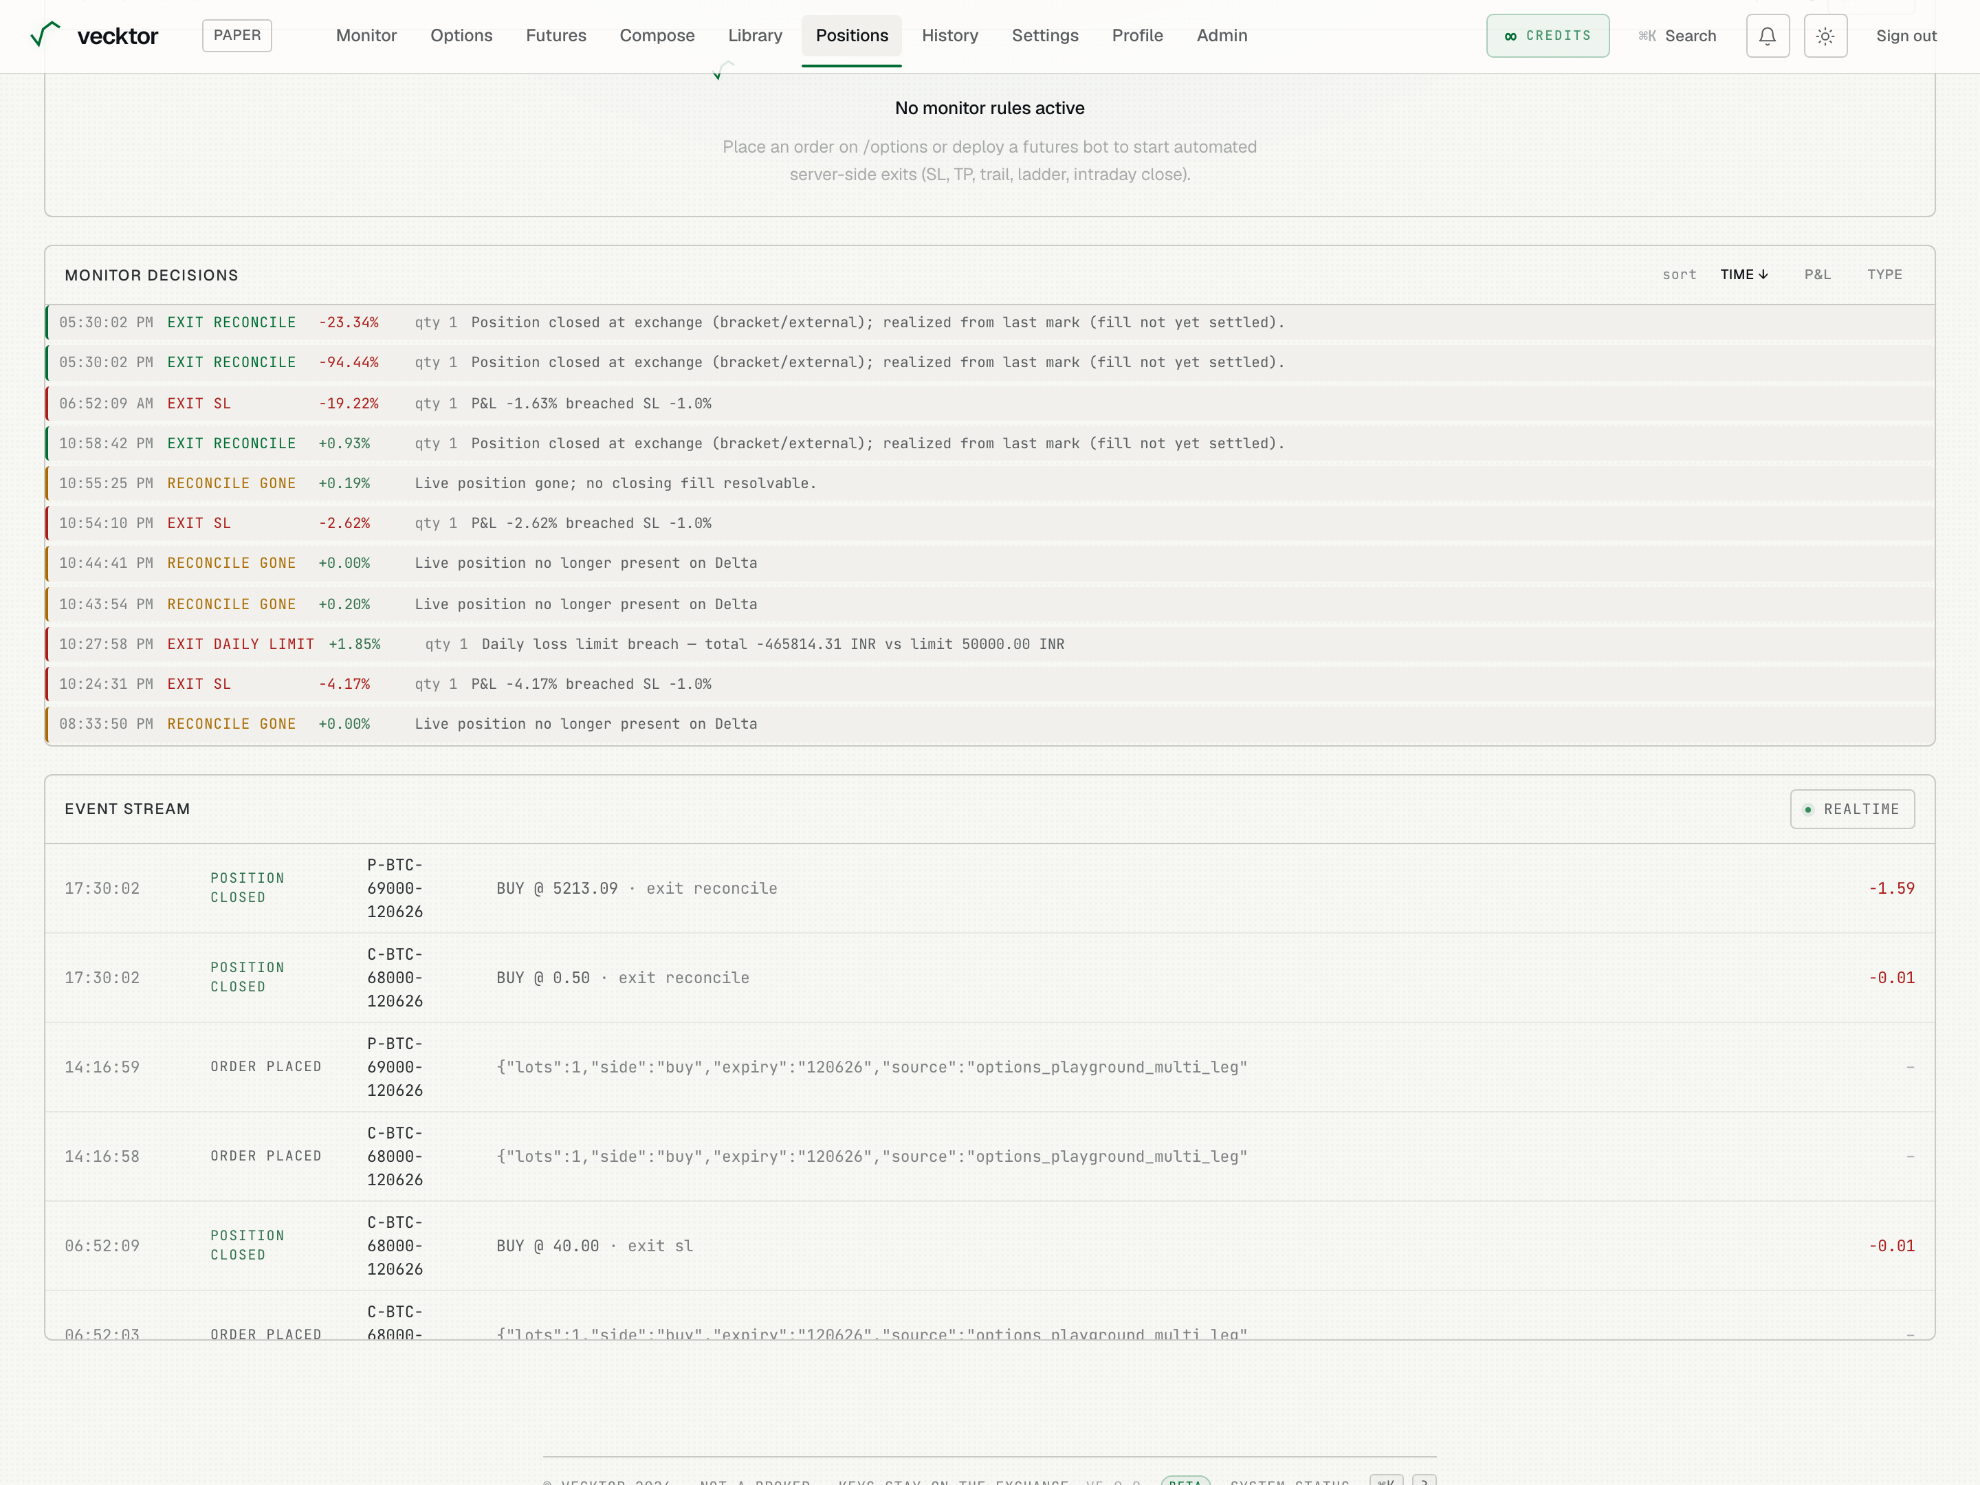Sort monitor decisions by TIME
This screenshot has width=1980, height=1485.
pyautogui.click(x=1743, y=275)
